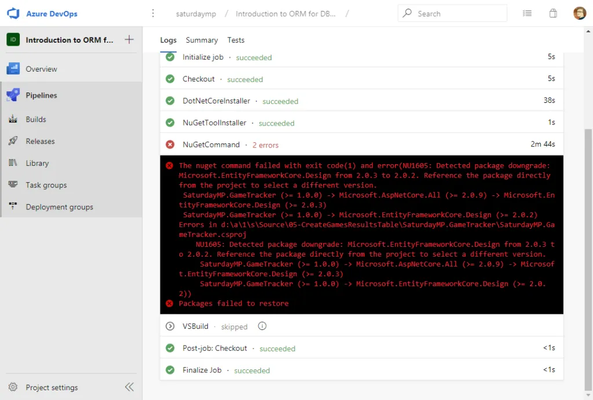Screen dimensions: 593x400
Task: Click the Builds icon
Action: point(13,119)
